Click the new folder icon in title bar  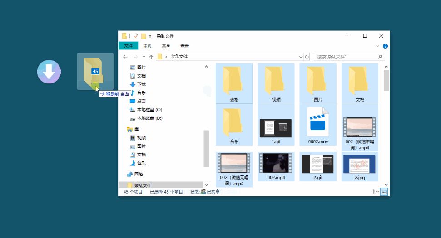coord(144,36)
